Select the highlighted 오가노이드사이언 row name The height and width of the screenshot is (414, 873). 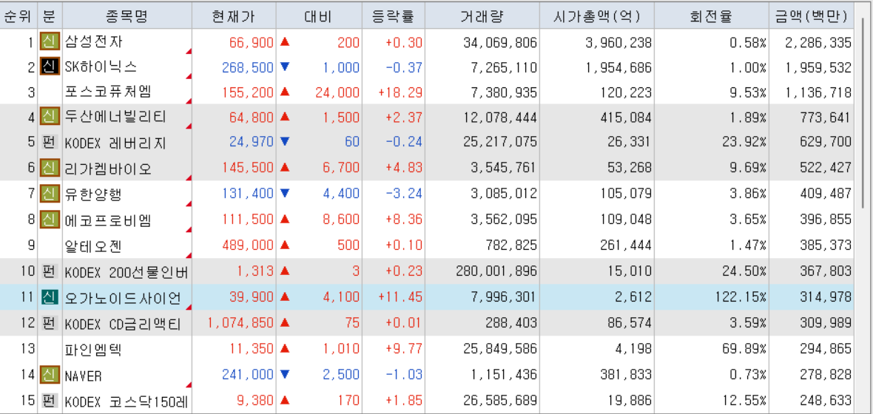(x=123, y=298)
